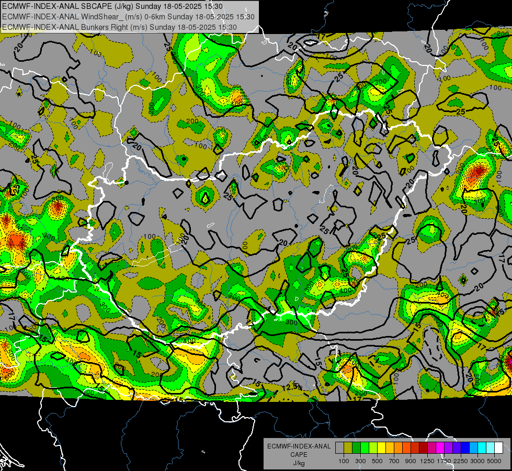Click the bright magenta legend swatch

coord(440,448)
